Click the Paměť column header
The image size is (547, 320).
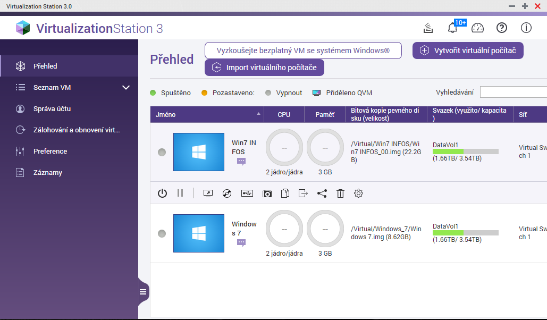(x=325, y=114)
